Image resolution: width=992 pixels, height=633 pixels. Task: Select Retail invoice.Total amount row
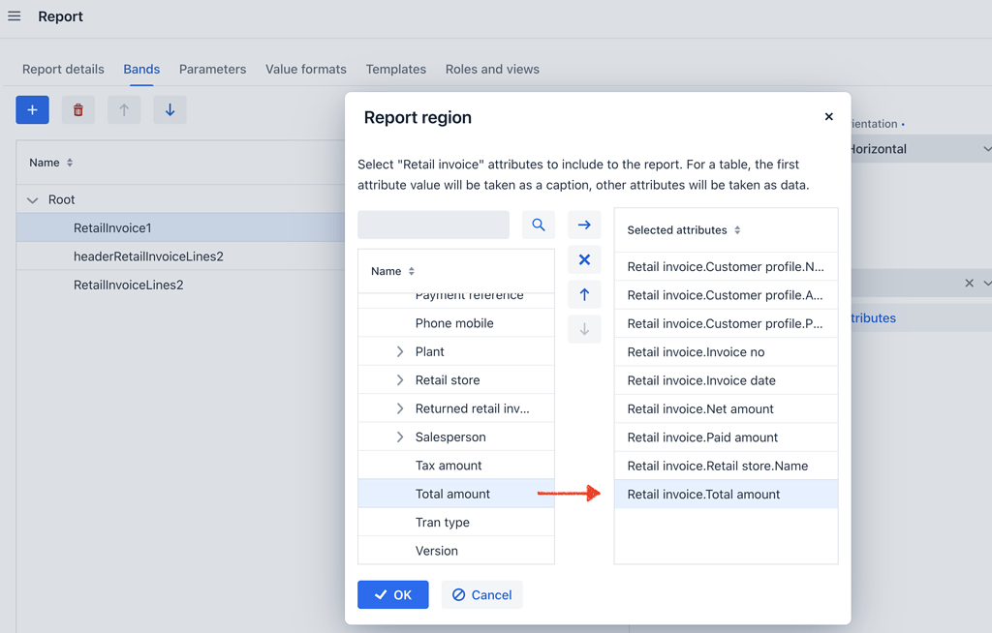727,495
